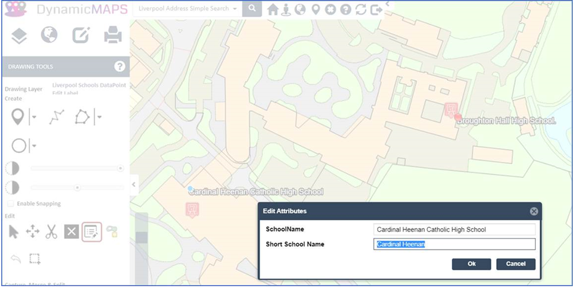Choose the rectangle selection add tool
This screenshot has height=288, width=574.
pyautogui.click(x=35, y=259)
